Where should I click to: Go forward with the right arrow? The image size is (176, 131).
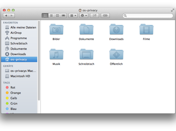click(12, 15)
